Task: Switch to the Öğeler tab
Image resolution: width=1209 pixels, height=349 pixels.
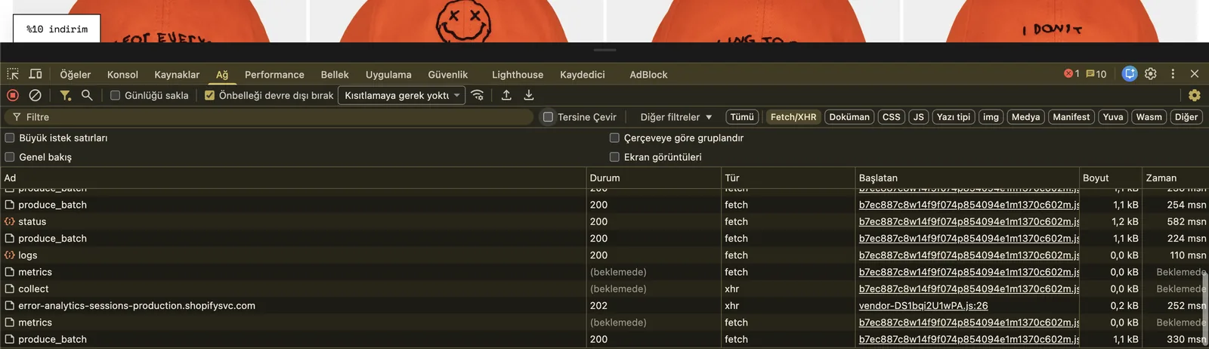Action: [76, 74]
